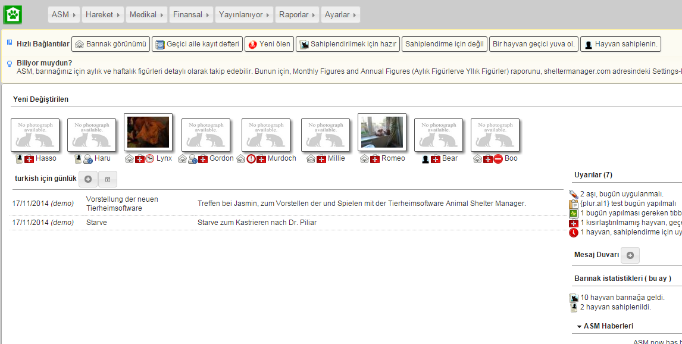Click the Barınak görünümü quick link

[111, 44]
